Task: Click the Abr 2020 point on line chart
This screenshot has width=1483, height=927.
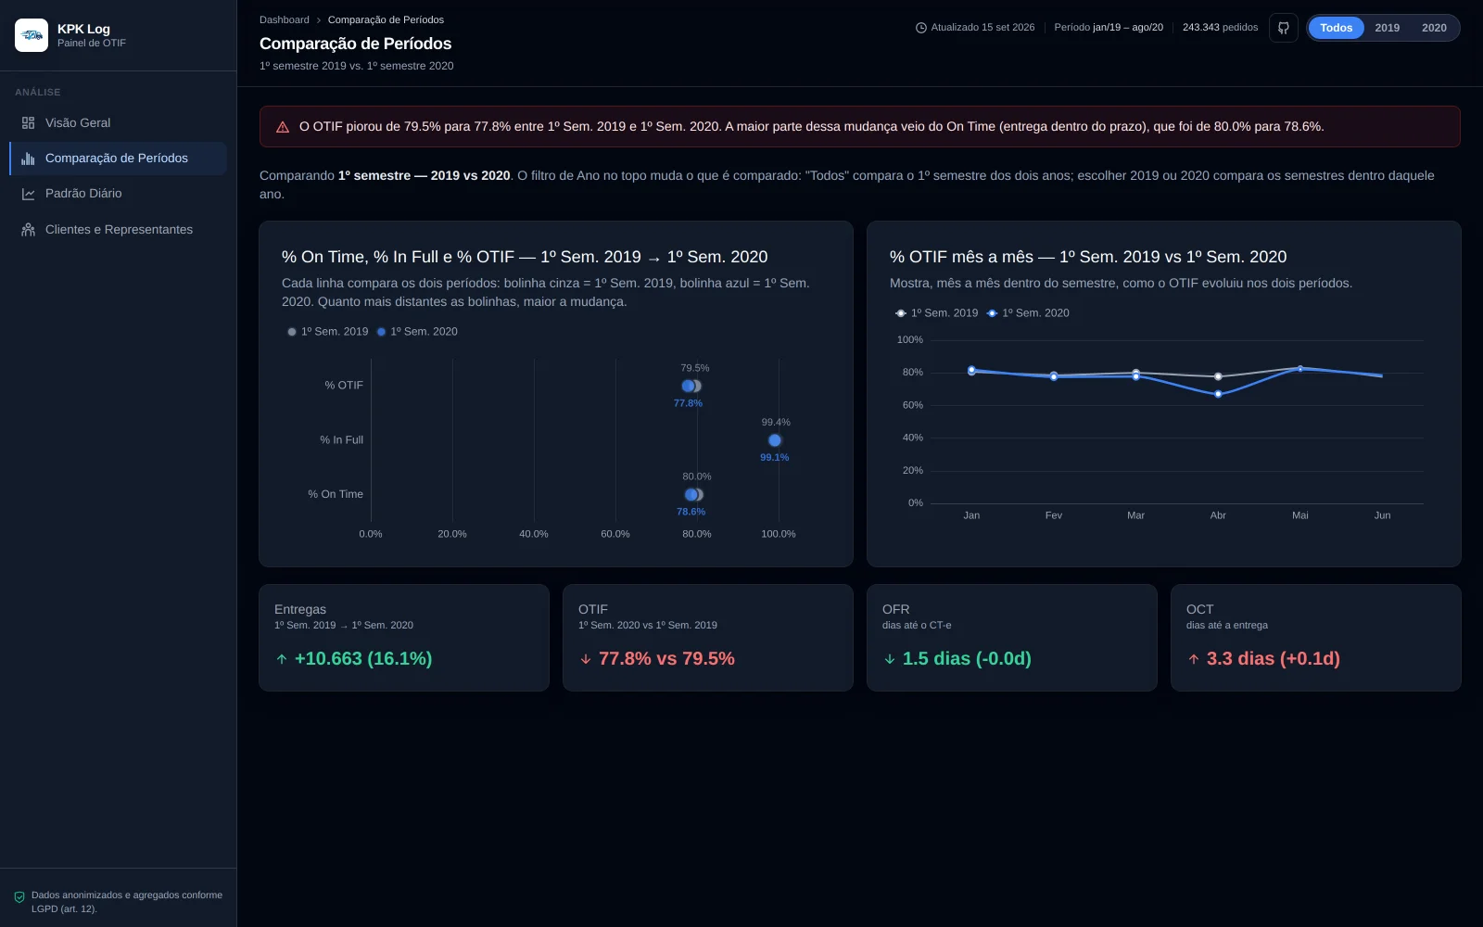Action: (1218, 394)
